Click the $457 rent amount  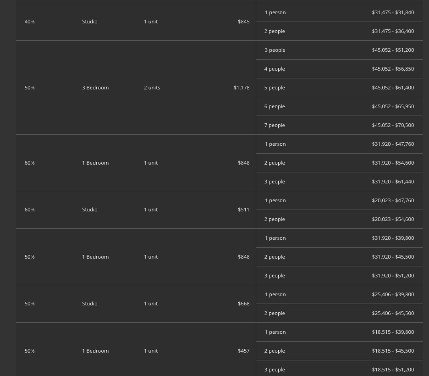click(243, 351)
